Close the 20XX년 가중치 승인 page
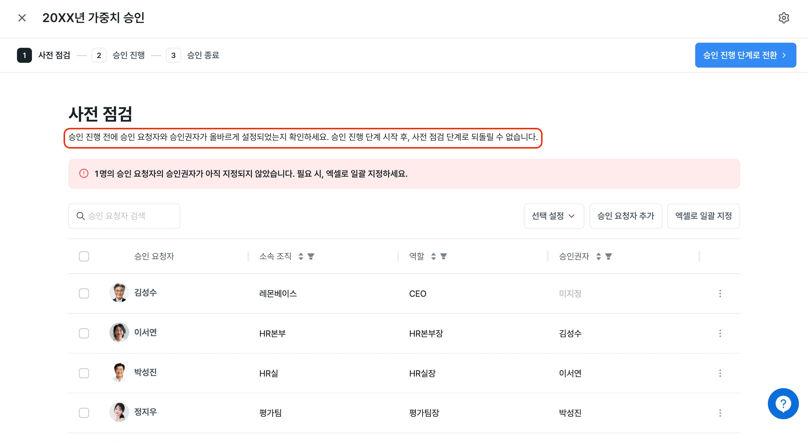The width and height of the screenshot is (808, 443). (22, 18)
